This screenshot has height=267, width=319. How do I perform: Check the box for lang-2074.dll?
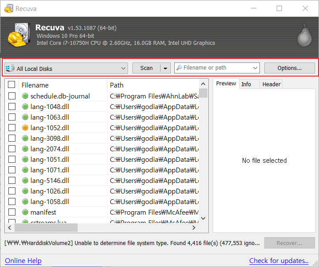12,149
